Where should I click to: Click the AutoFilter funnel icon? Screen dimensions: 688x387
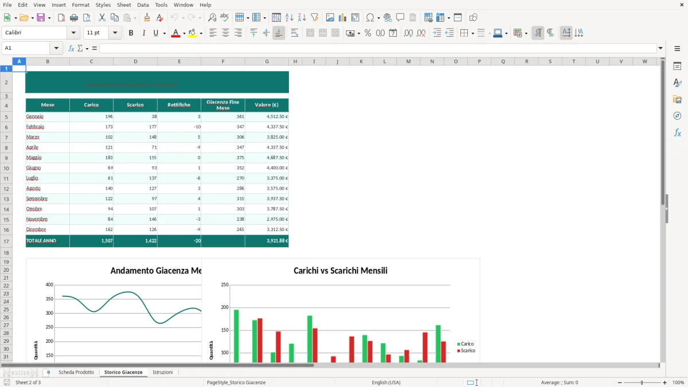coord(315,18)
